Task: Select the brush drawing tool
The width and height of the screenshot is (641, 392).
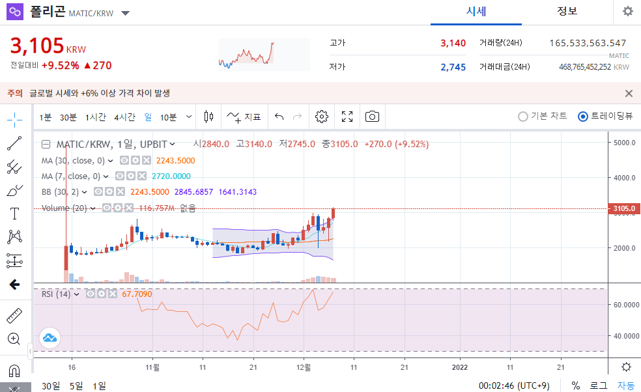Action: (15, 191)
